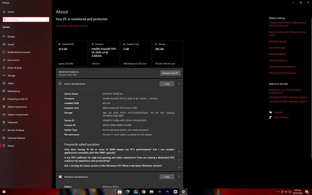Copy the Windows Specifications
Image resolution: width=312 pixels, height=195 pixels.
coord(167,177)
